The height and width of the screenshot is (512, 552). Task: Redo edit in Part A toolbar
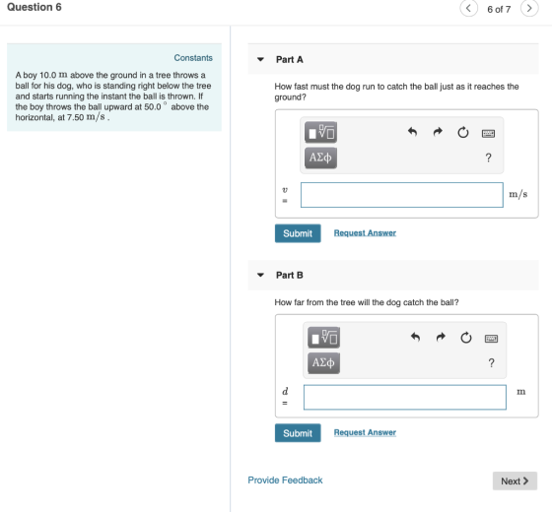pos(438,132)
